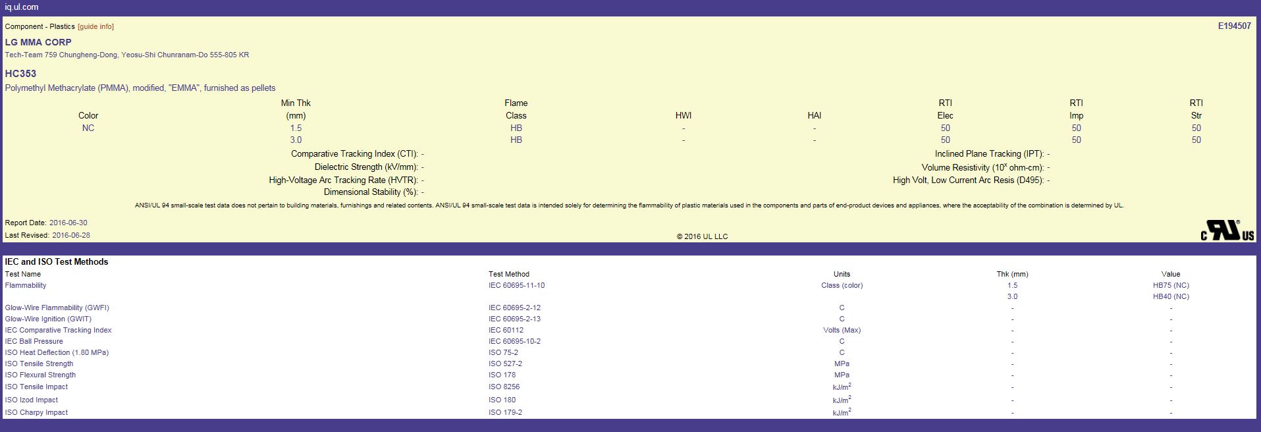Open file number E194507
Screen dimensions: 1261x432
(1234, 26)
